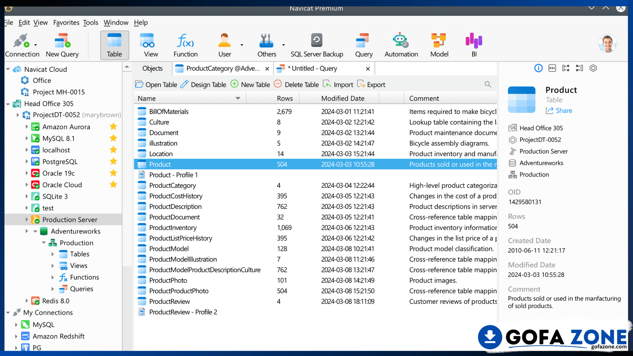Click the Share link for Product
Image resolution: width=633 pixels, height=356 pixels.
click(559, 111)
